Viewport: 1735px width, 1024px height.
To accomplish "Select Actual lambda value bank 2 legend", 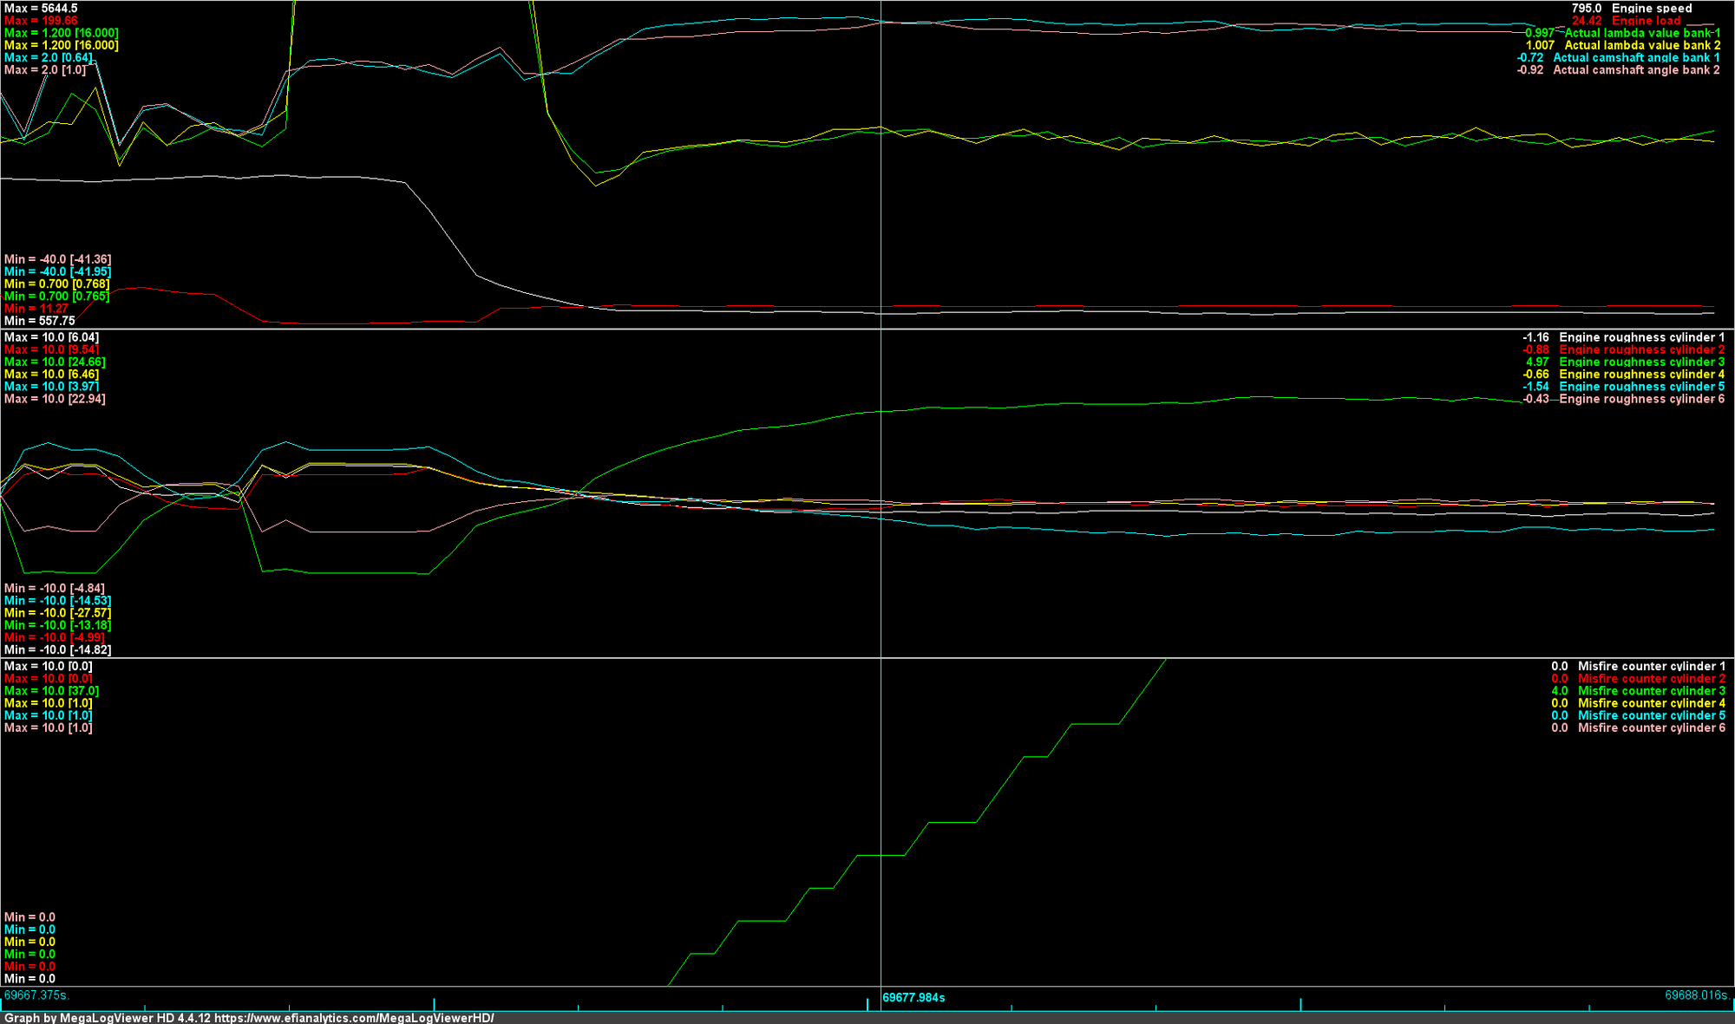I will pyautogui.click(x=1642, y=45).
